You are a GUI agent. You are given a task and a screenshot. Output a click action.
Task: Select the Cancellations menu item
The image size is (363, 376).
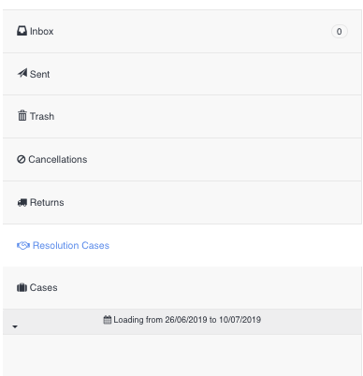[x=182, y=160]
